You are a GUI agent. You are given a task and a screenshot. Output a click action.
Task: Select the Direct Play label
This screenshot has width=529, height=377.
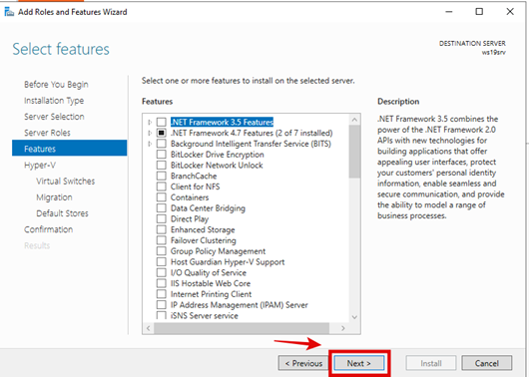190,218
